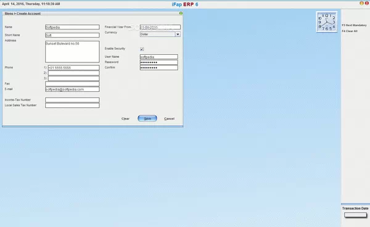
Task: Click the third Phone number field
Action: 73,78
